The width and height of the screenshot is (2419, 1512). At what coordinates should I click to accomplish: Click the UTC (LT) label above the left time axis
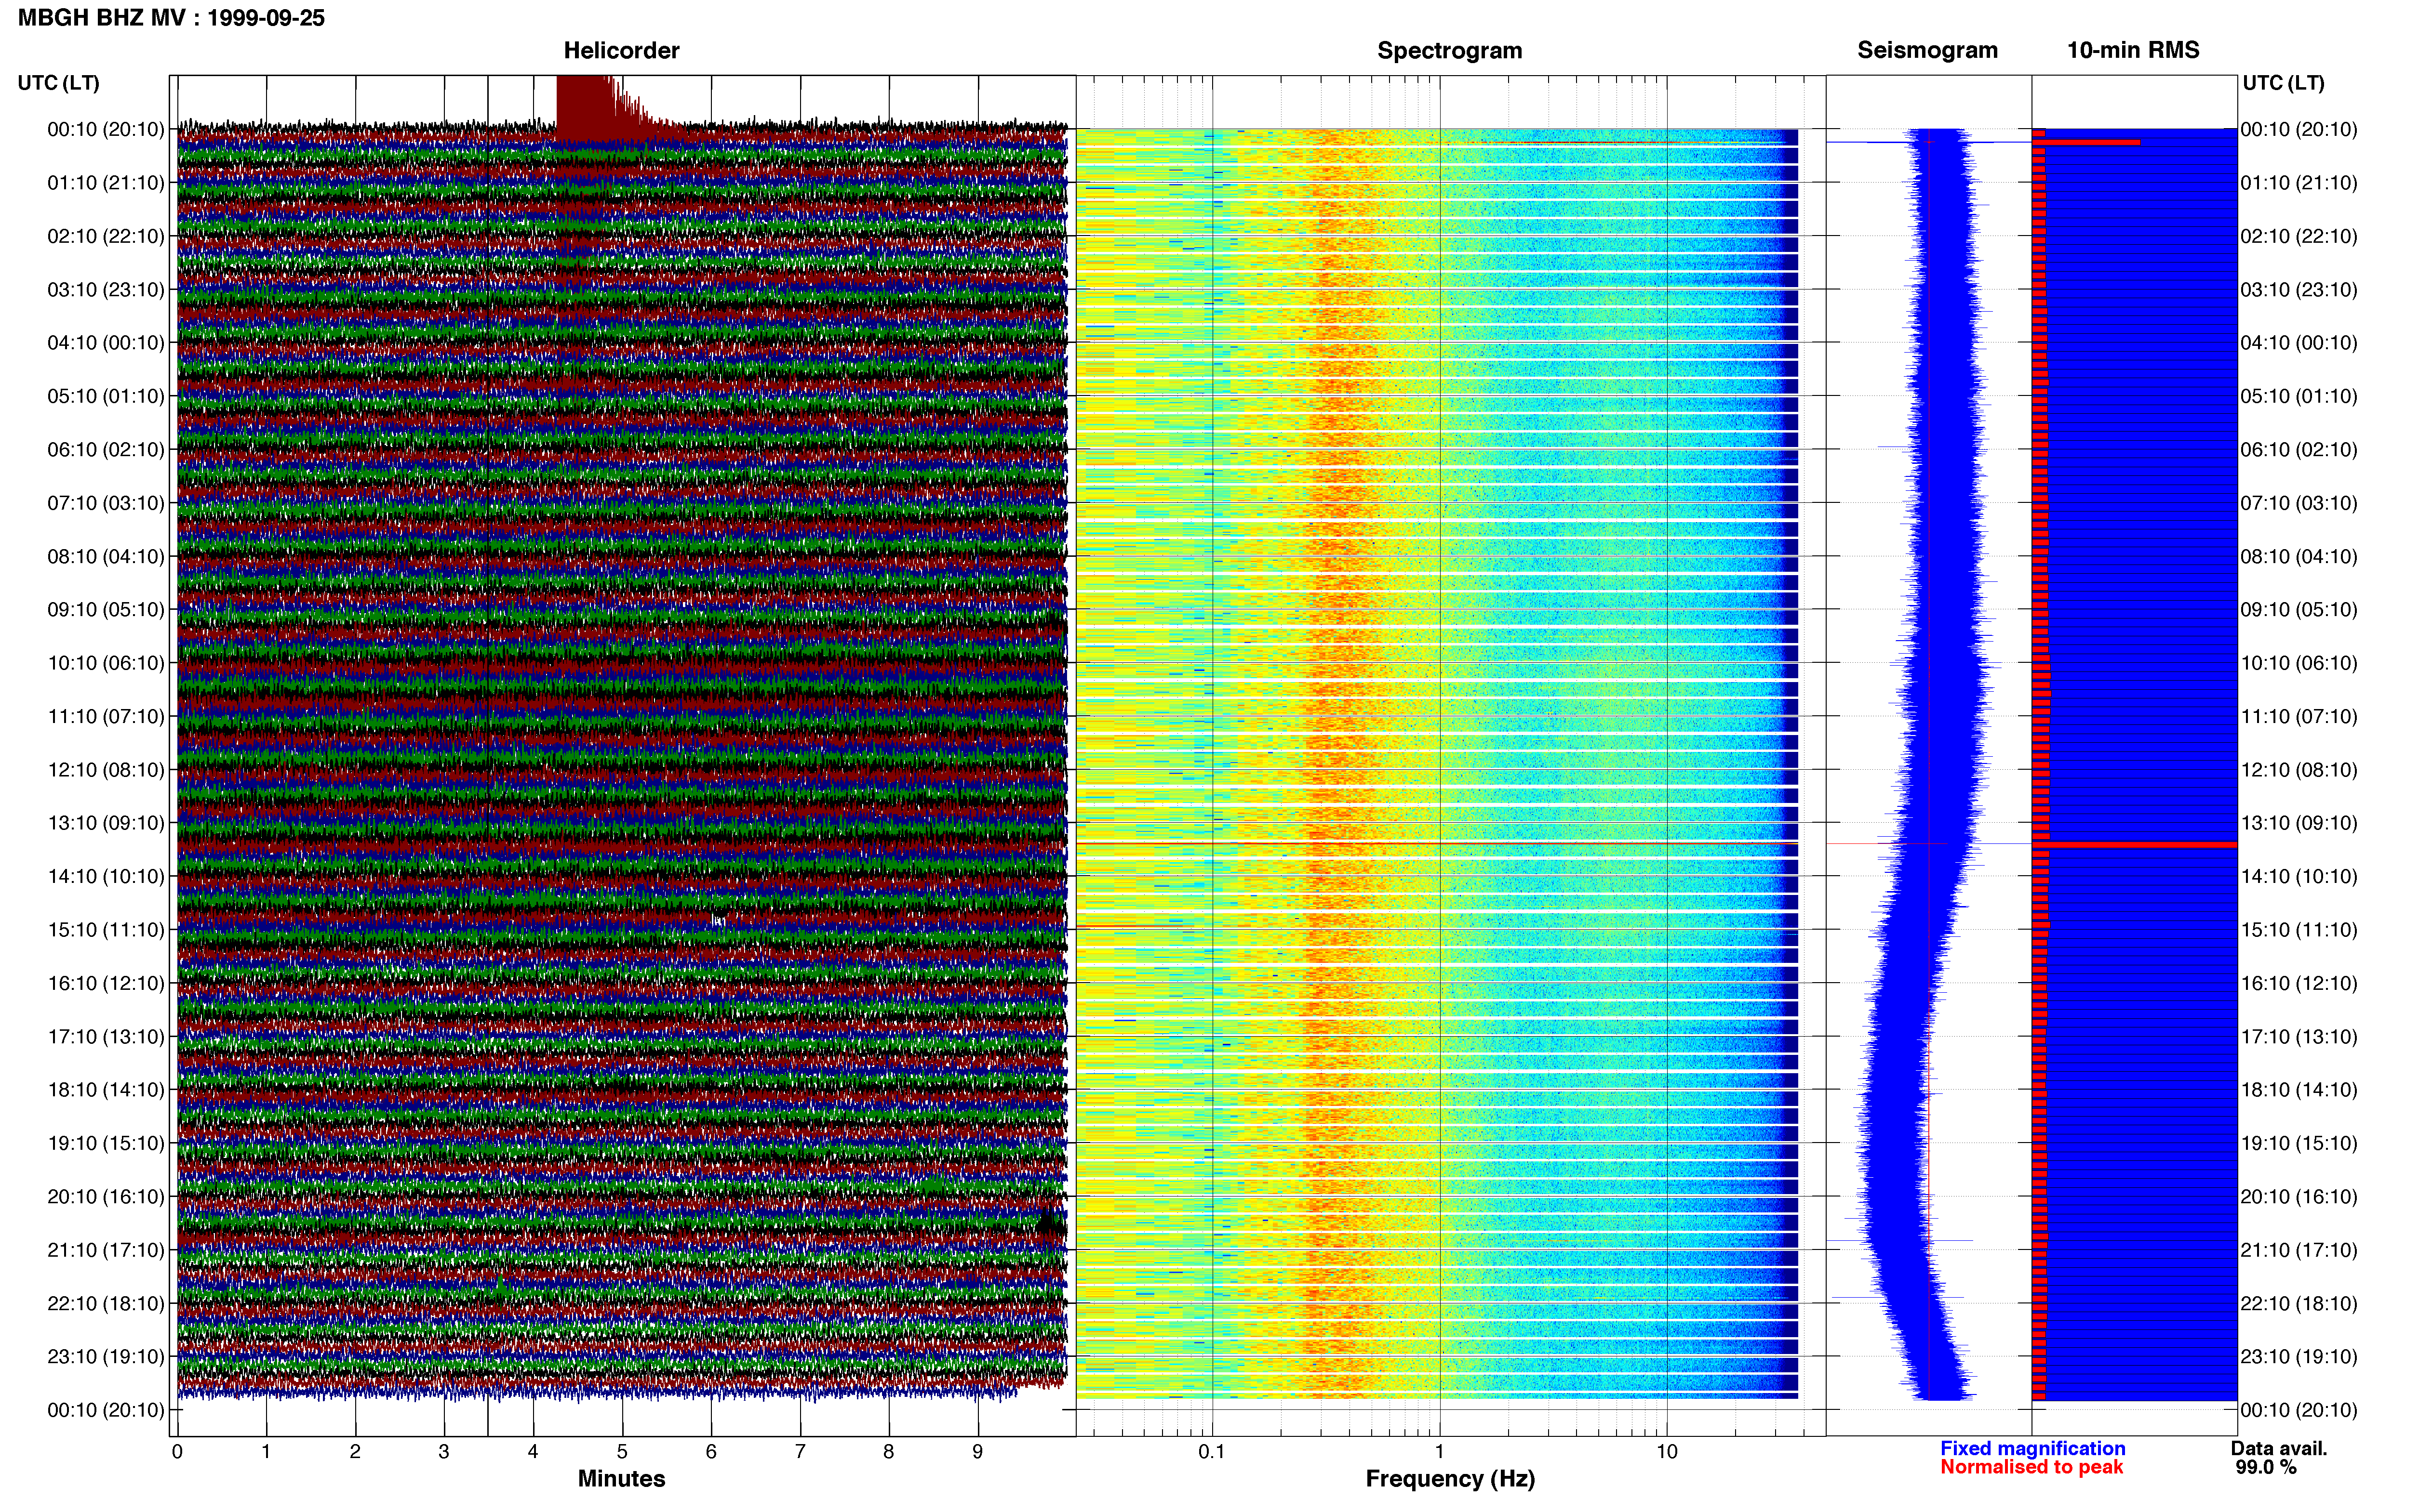(58, 83)
